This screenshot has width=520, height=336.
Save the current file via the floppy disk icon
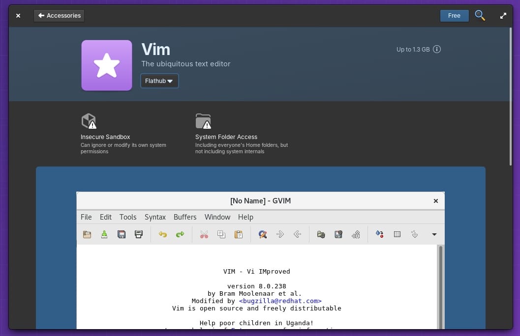[122, 234]
